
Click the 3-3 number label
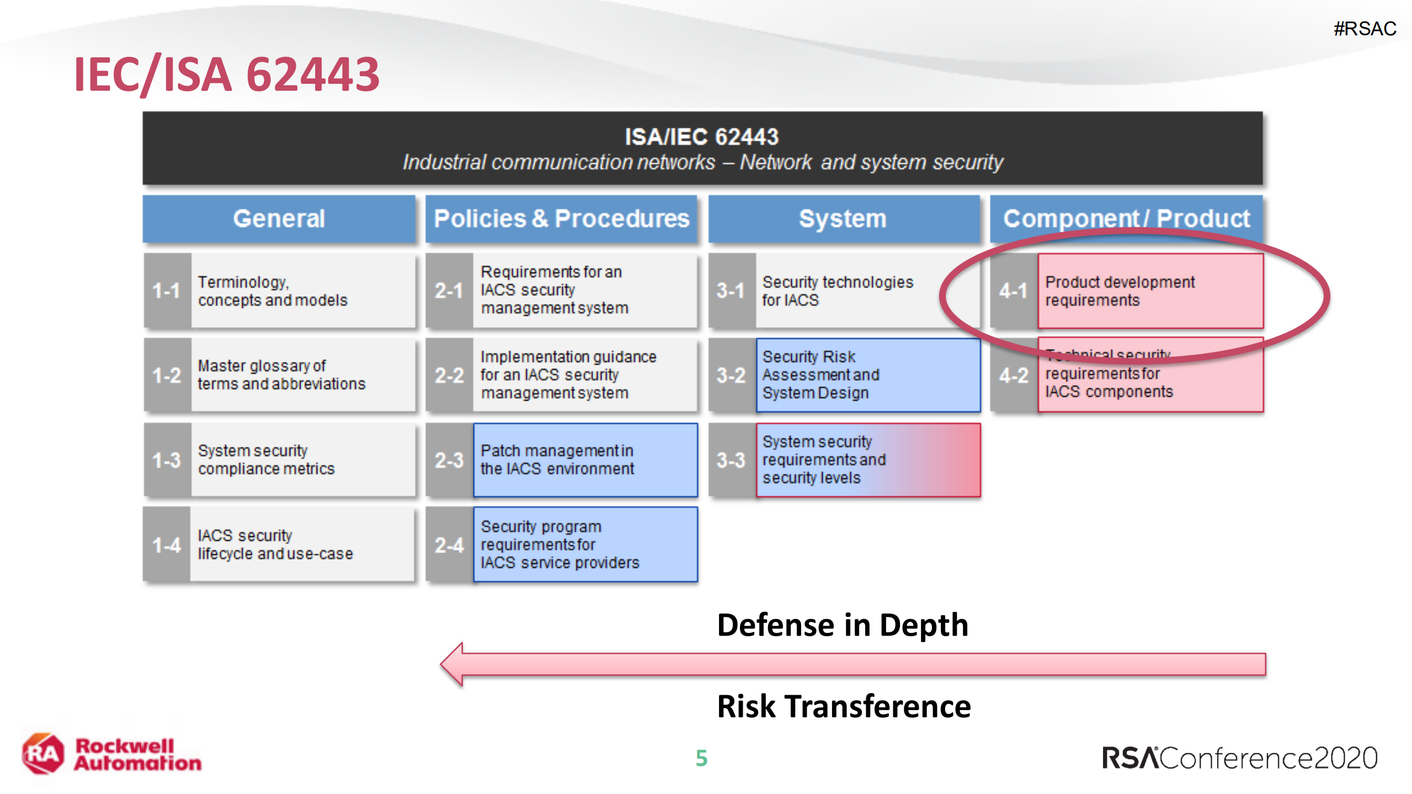tap(731, 460)
